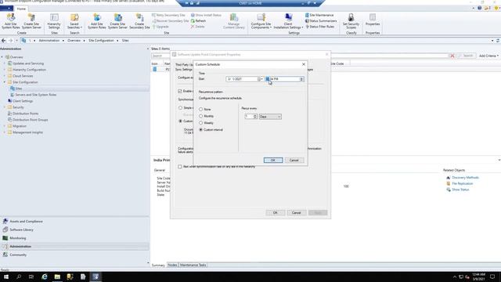Viewport: 501px width, 282px height.
Task: Click Create Site System Server in Create group
Action: point(31,21)
